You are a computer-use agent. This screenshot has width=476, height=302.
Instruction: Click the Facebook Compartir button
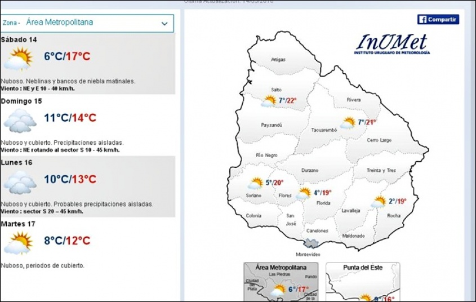(x=438, y=20)
